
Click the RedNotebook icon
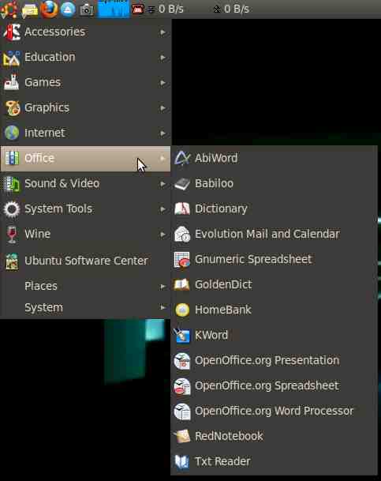[182, 437]
